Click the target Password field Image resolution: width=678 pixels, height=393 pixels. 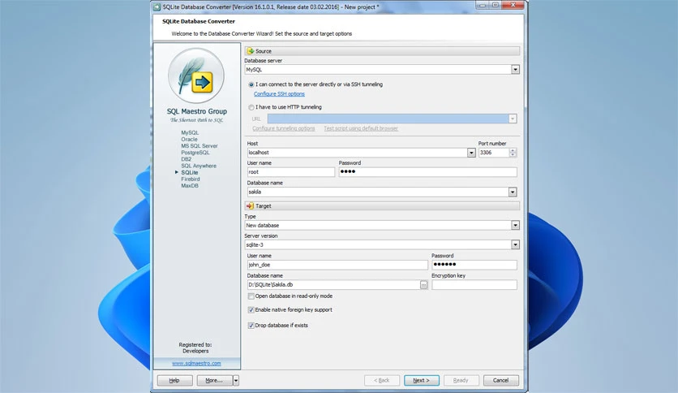[x=474, y=265]
